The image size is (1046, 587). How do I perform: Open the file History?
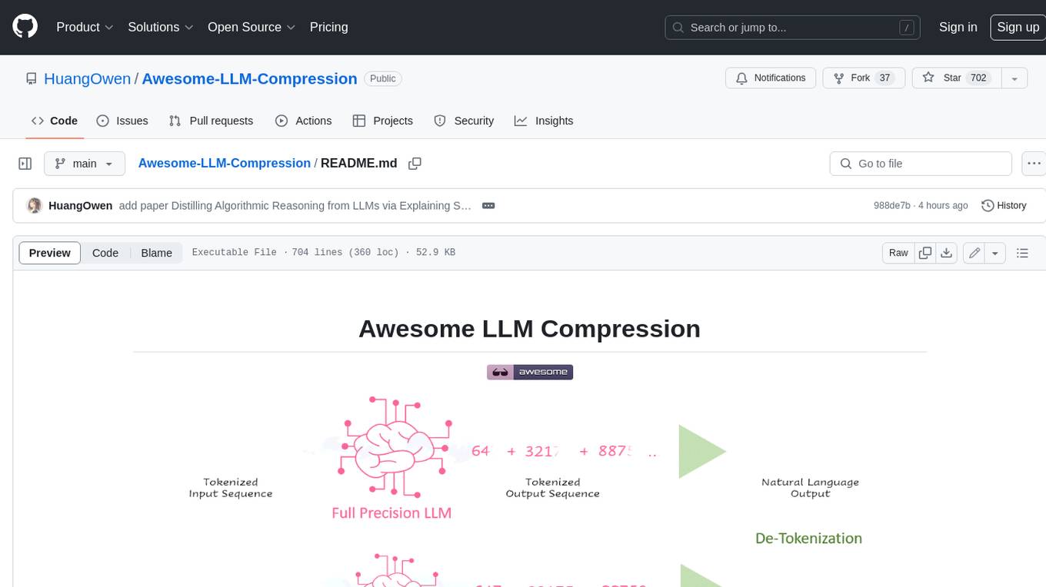(x=1004, y=206)
